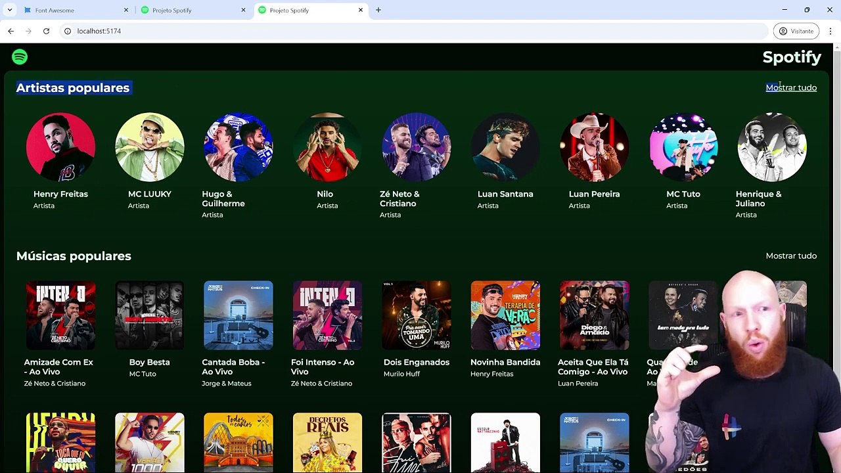Click Mostrar tudo for Artistas populares
The height and width of the screenshot is (473, 841).
pos(791,87)
